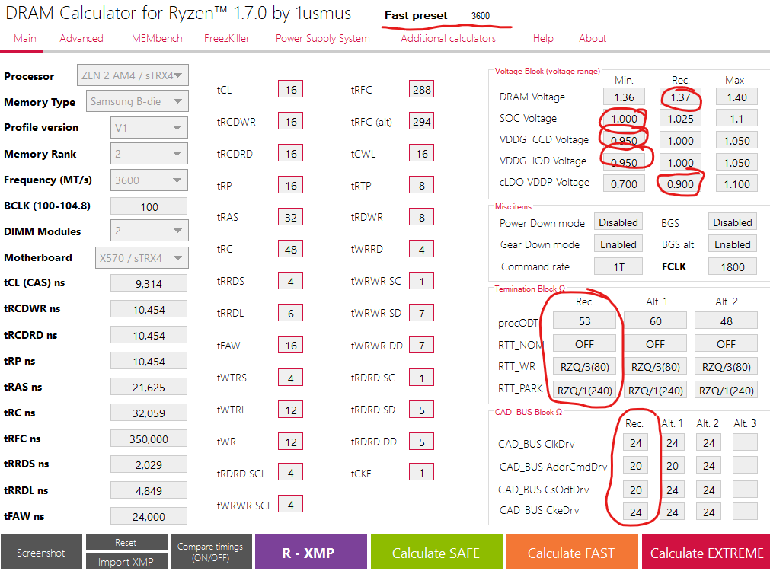This screenshot has width=770, height=571.
Task: Click the tCL (CAS) ns value 9,314
Action: click(149, 284)
